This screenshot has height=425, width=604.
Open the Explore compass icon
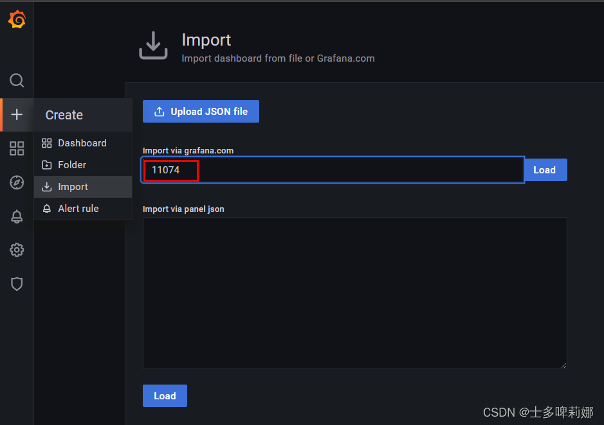pyautogui.click(x=17, y=182)
